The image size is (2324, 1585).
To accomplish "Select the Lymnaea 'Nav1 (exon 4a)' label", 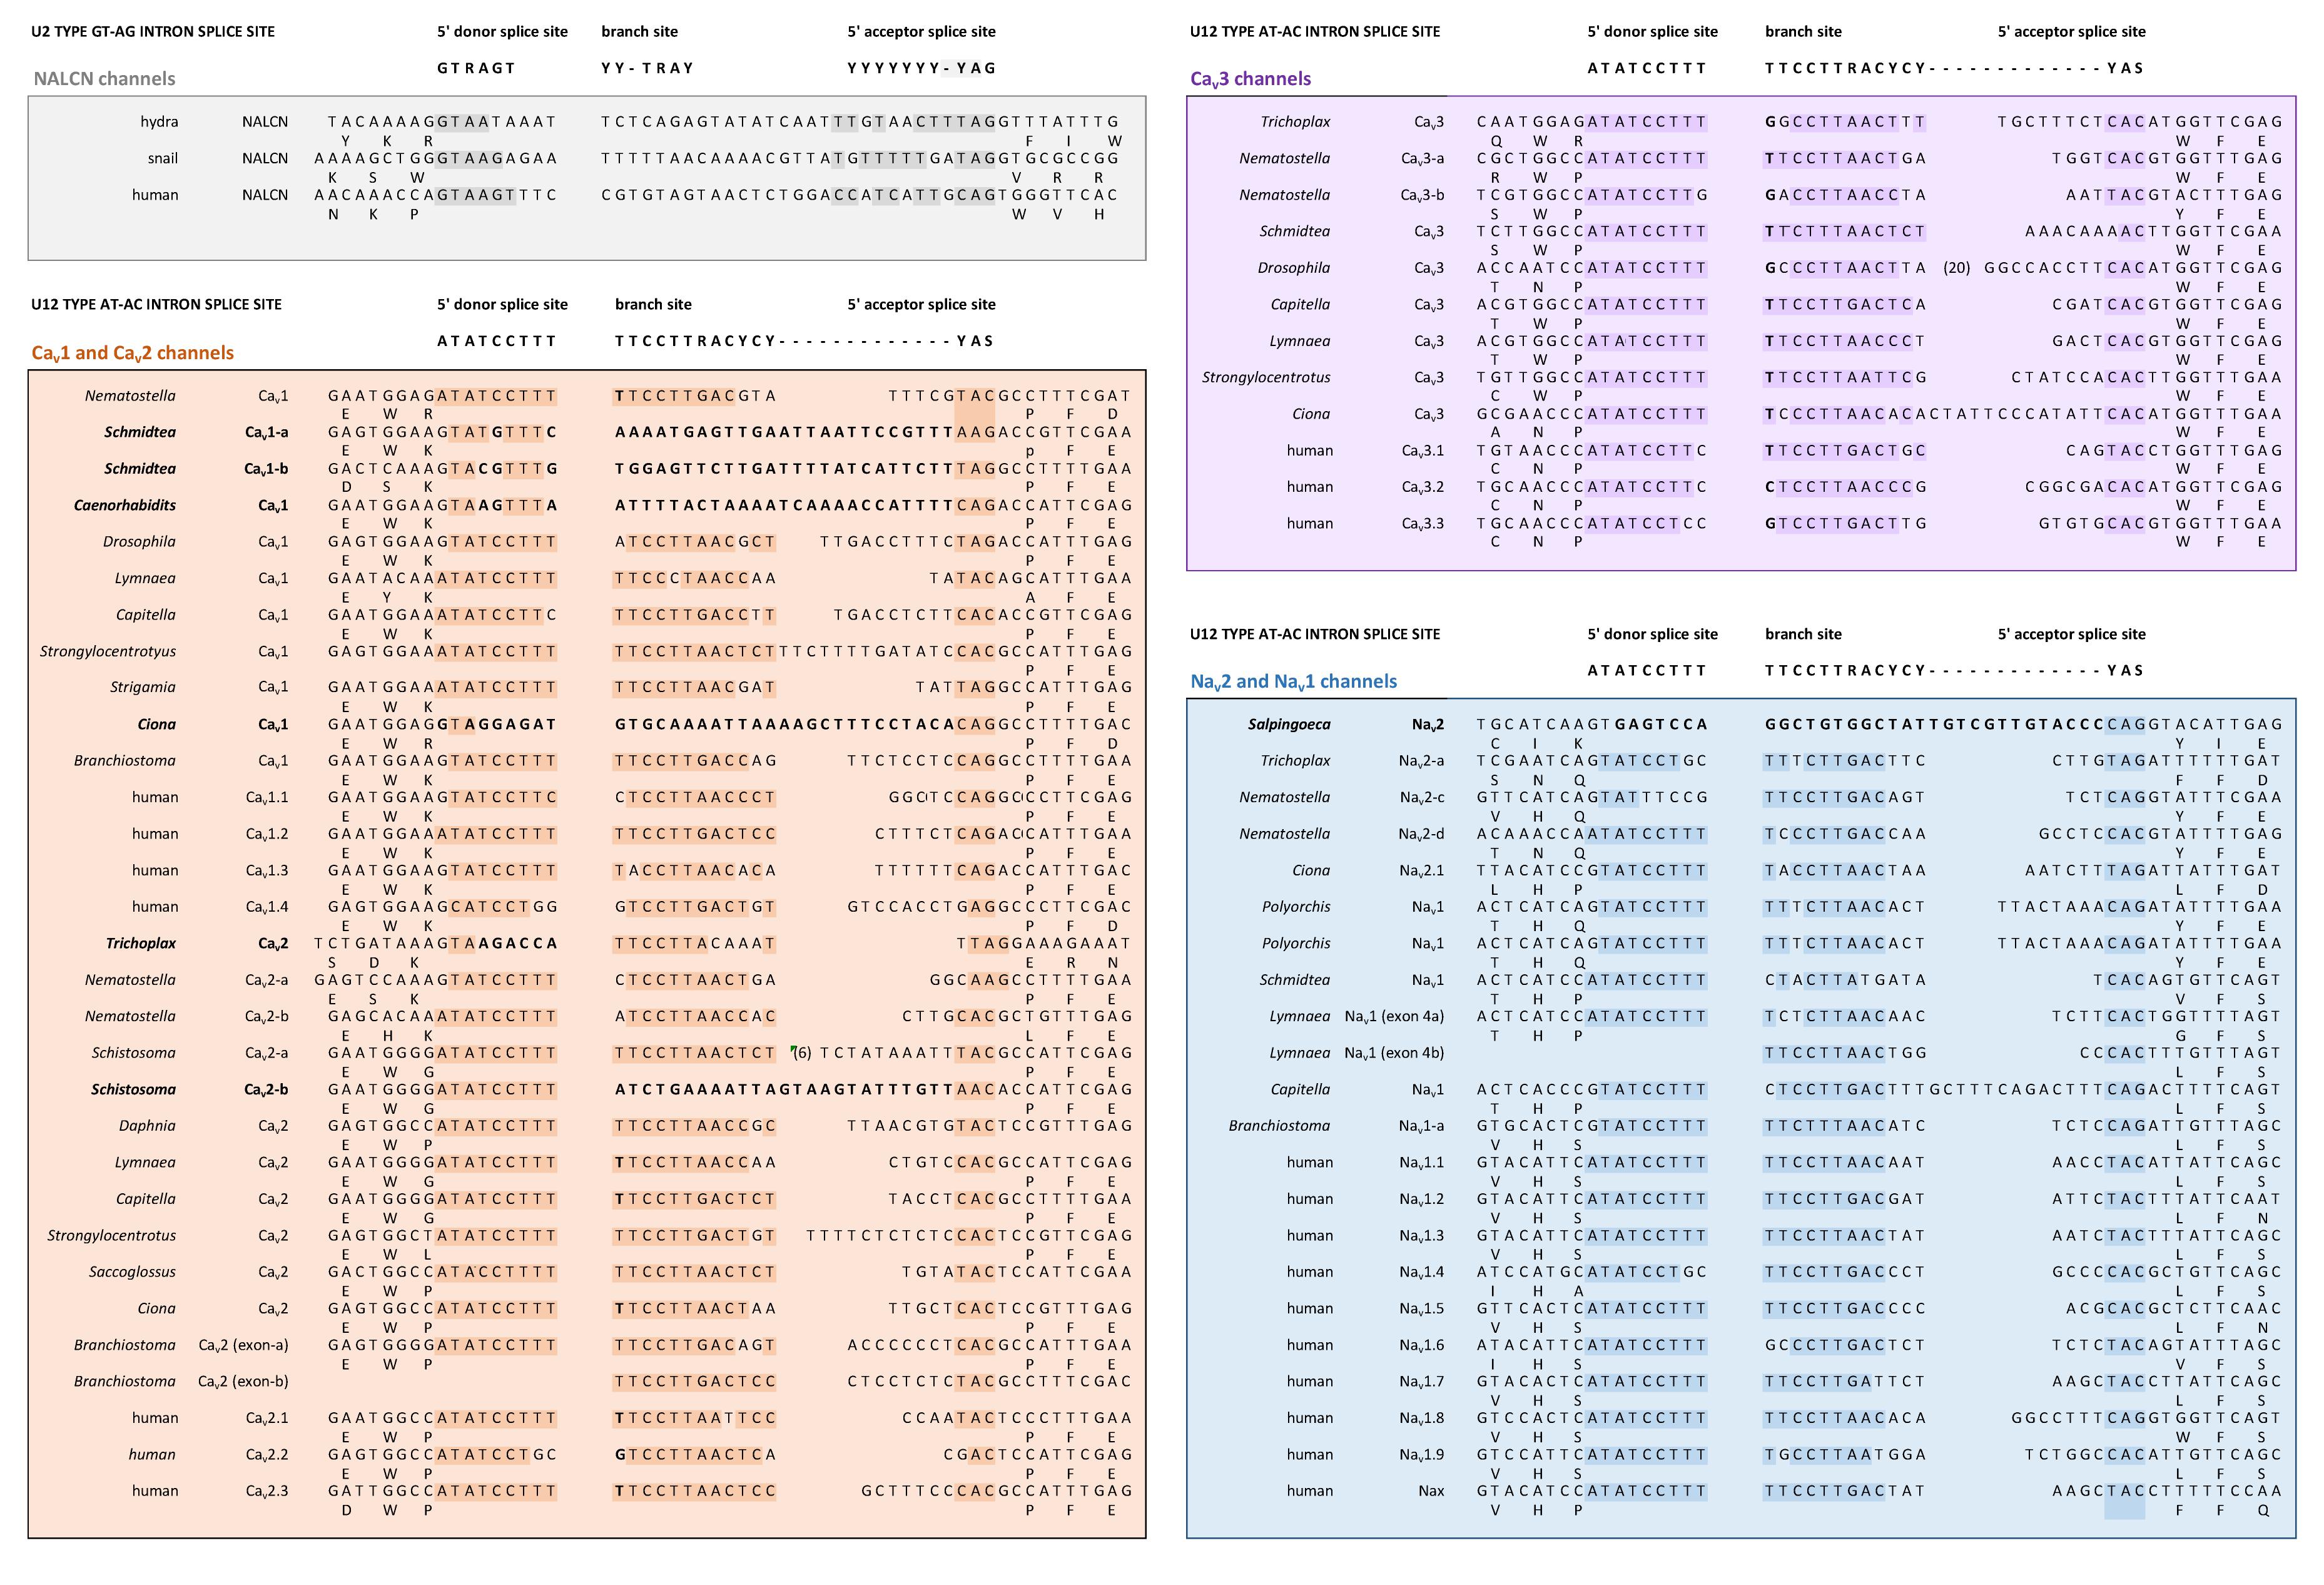I will [1394, 1017].
